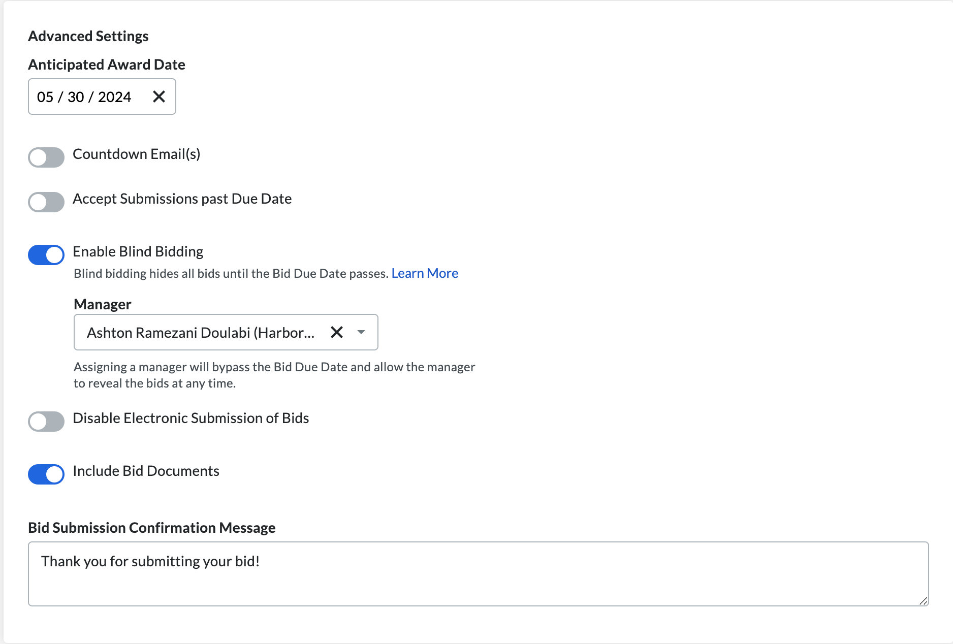Open the Manager combo box selection

pos(201,333)
